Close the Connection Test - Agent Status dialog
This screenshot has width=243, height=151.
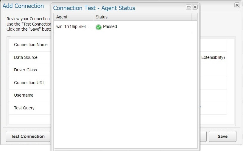tap(195, 7)
